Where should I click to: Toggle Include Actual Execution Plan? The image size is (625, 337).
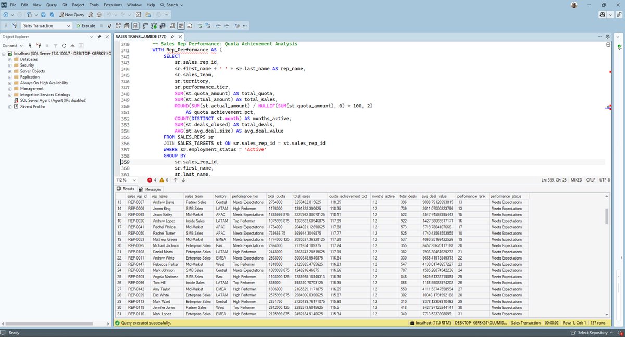[x=145, y=25]
